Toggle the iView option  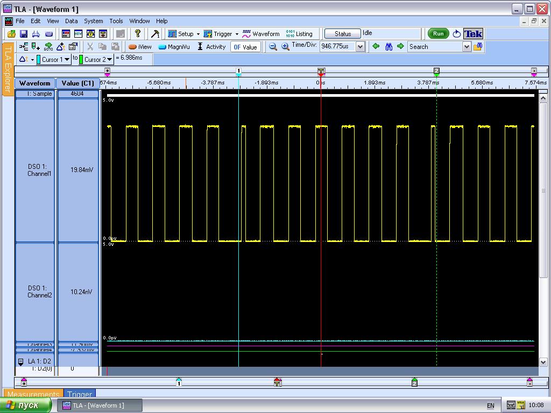(x=140, y=47)
